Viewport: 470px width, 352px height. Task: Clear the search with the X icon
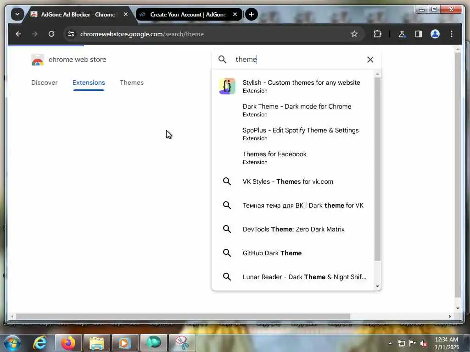(370, 60)
